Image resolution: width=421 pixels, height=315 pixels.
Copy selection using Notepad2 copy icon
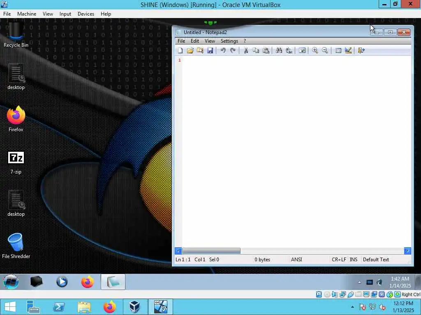click(256, 50)
